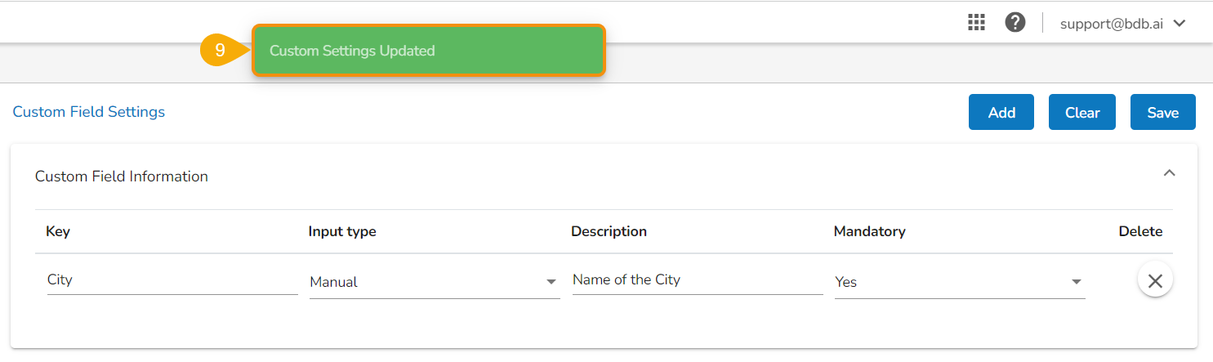Delete the City custom field row
The height and width of the screenshot is (362, 1213).
tap(1155, 280)
